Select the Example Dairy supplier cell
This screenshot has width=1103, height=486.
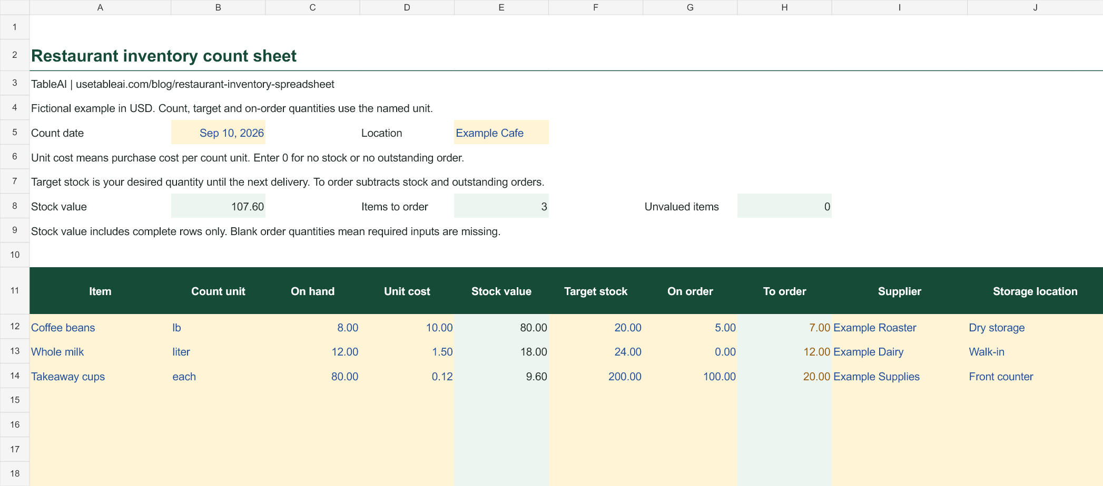point(899,351)
